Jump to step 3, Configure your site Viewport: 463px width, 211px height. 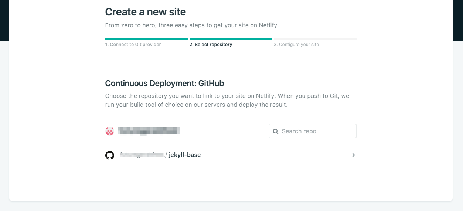(296, 45)
